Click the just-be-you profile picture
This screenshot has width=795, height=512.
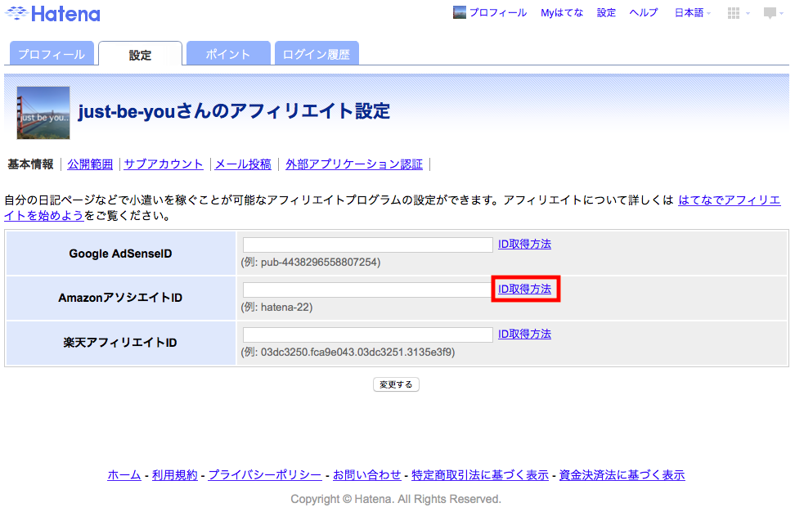(43, 113)
